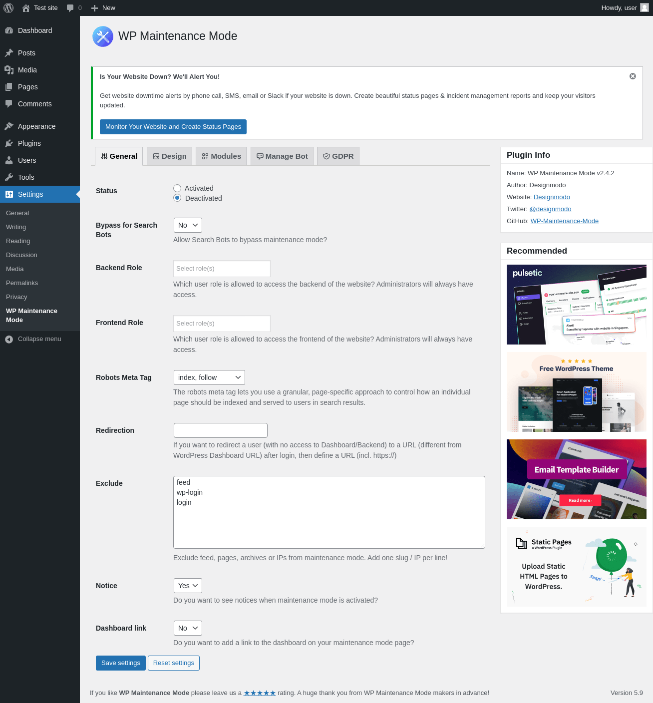Select the Activated status radio button
Screen dimensions: 653x703
pos(177,188)
